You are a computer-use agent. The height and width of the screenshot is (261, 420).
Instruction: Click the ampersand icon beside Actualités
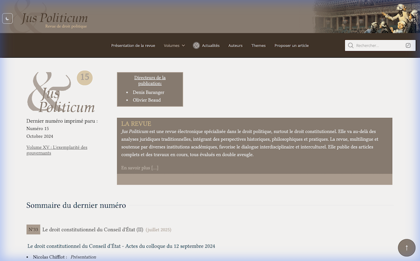[196, 46]
